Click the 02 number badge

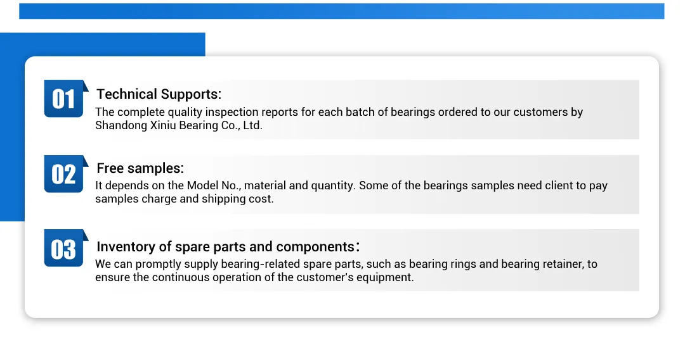63,173
